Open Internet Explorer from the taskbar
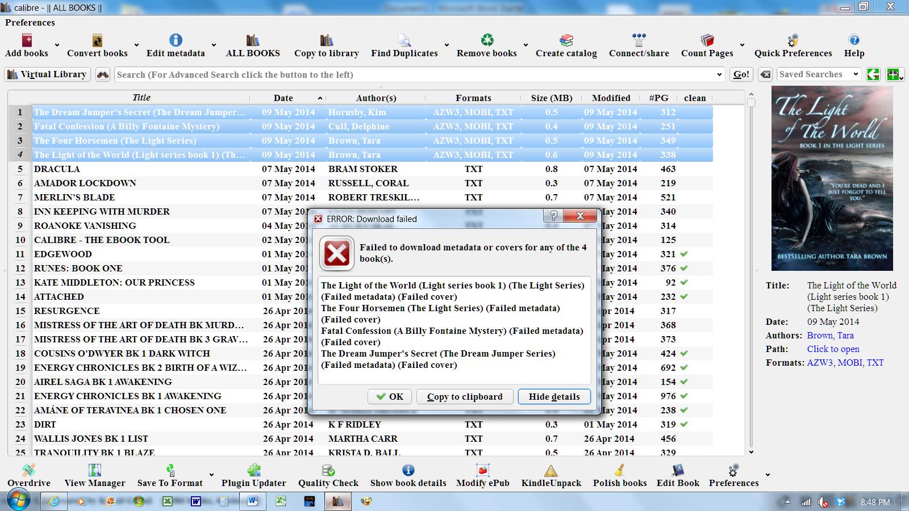Image resolution: width=909 pixels, height=511 pixels. [x=54, y=502]
